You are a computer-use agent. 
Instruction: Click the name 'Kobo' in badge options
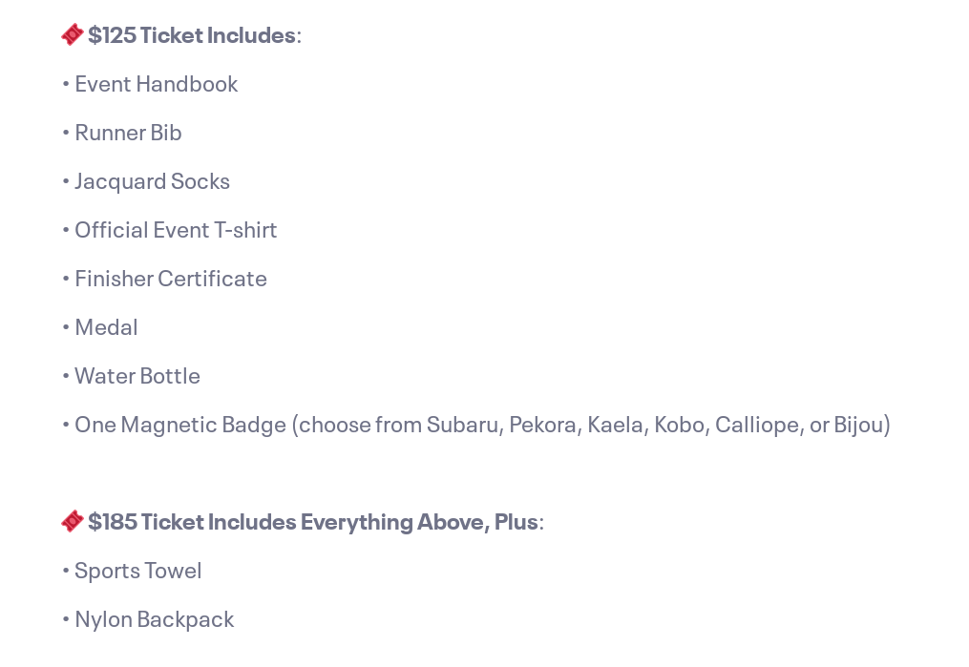(x=680, y=425)
